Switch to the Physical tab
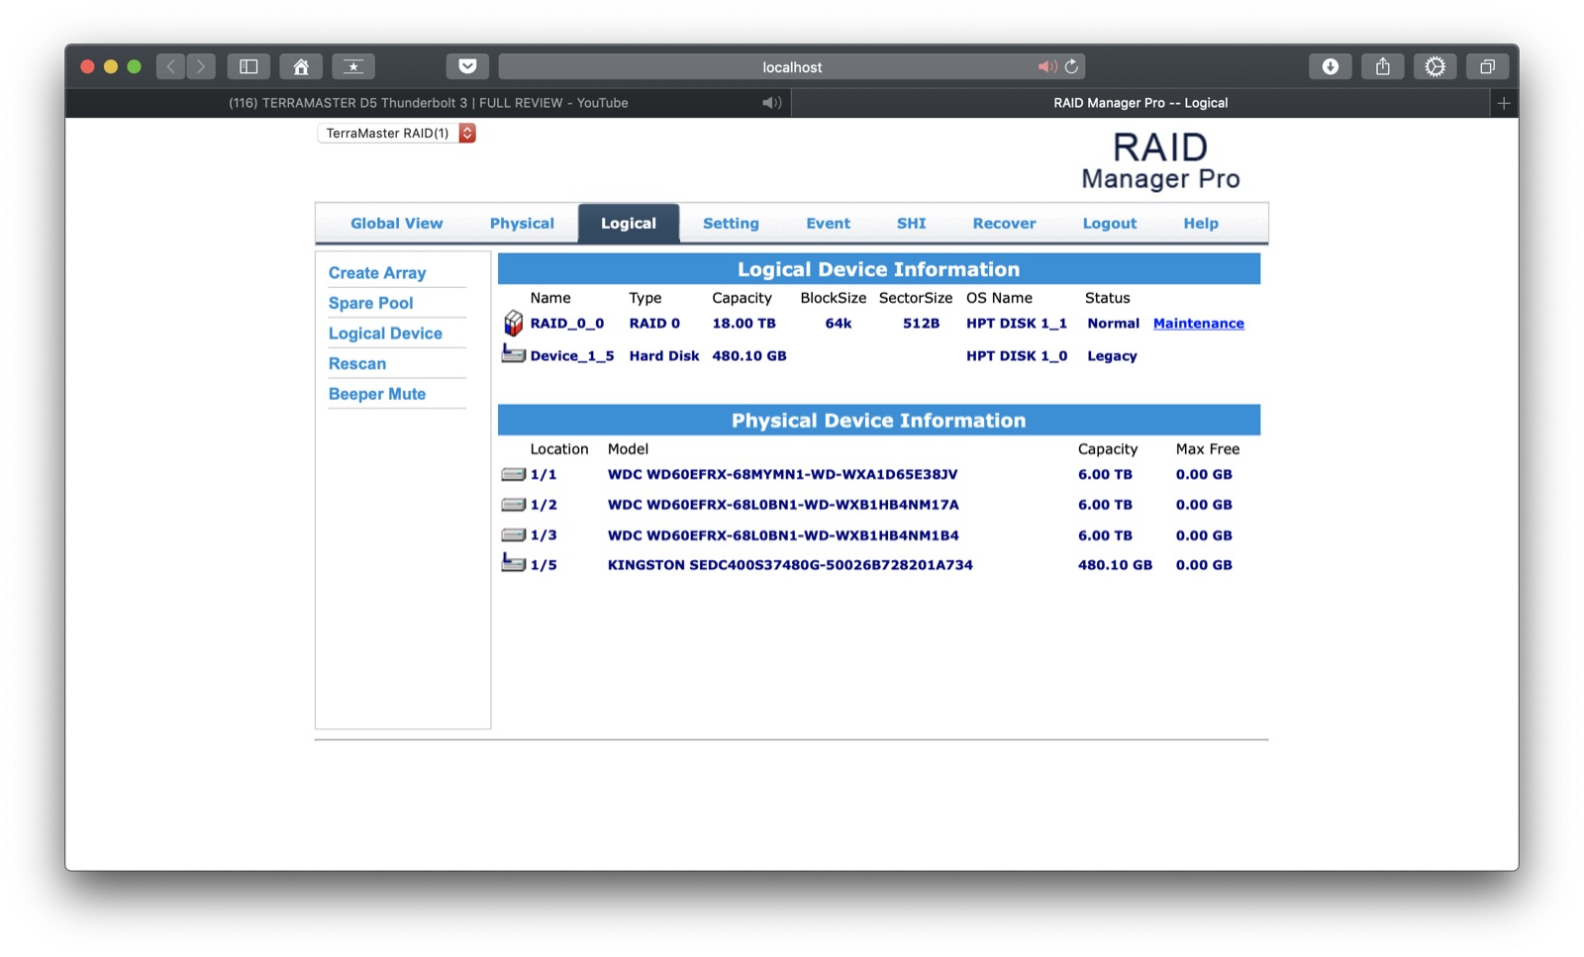Viewport: 1584px width, 957px height. (x=522, y=224)
